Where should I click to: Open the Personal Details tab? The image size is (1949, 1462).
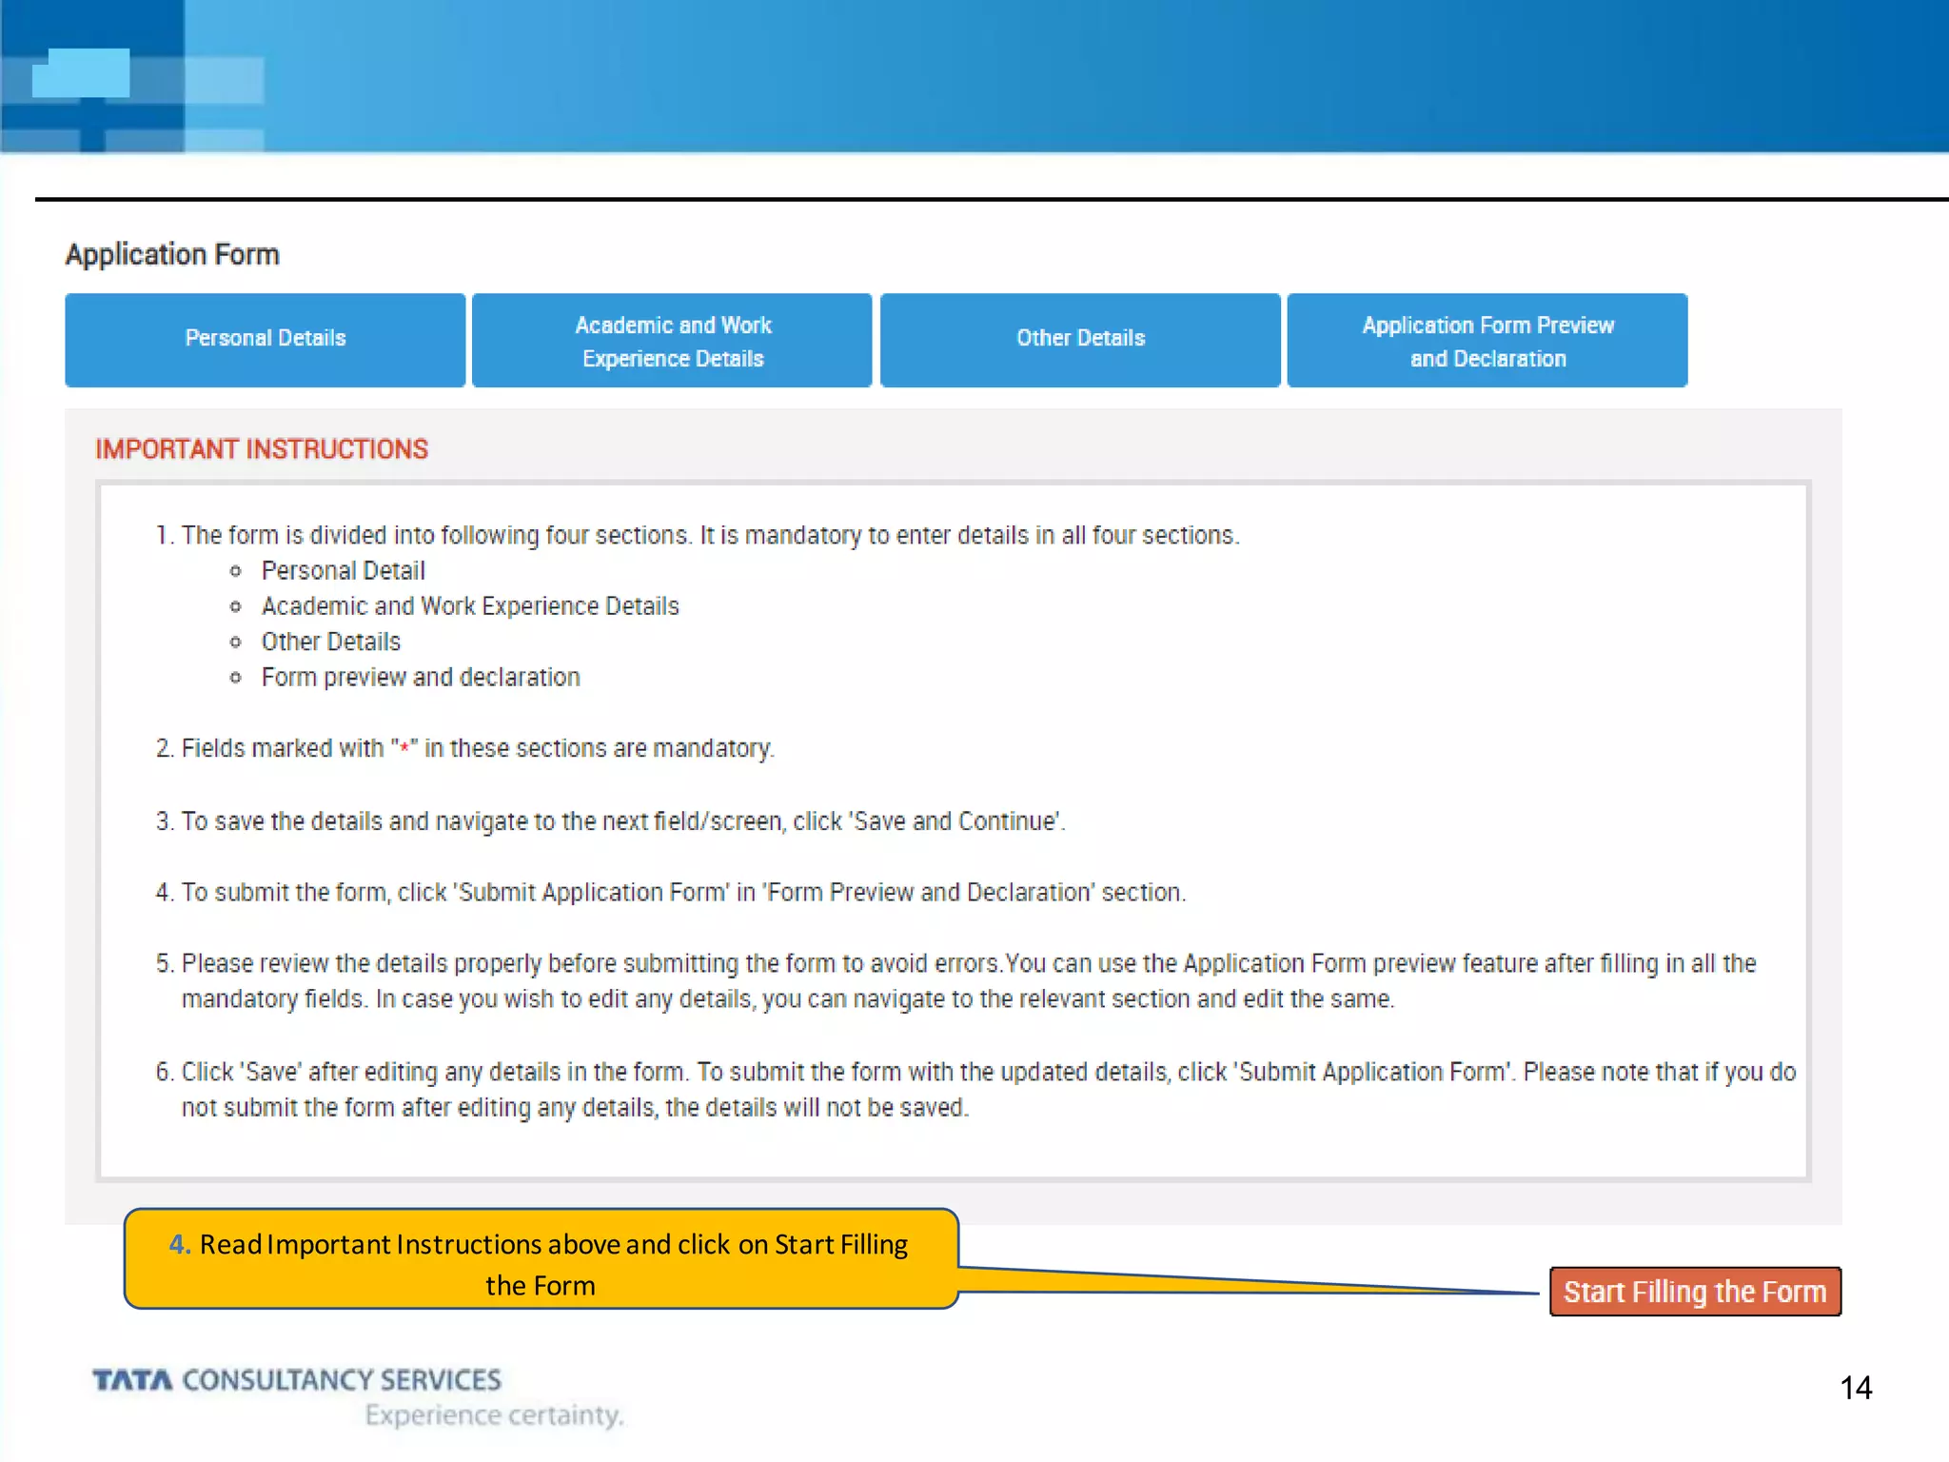[265, 340]
